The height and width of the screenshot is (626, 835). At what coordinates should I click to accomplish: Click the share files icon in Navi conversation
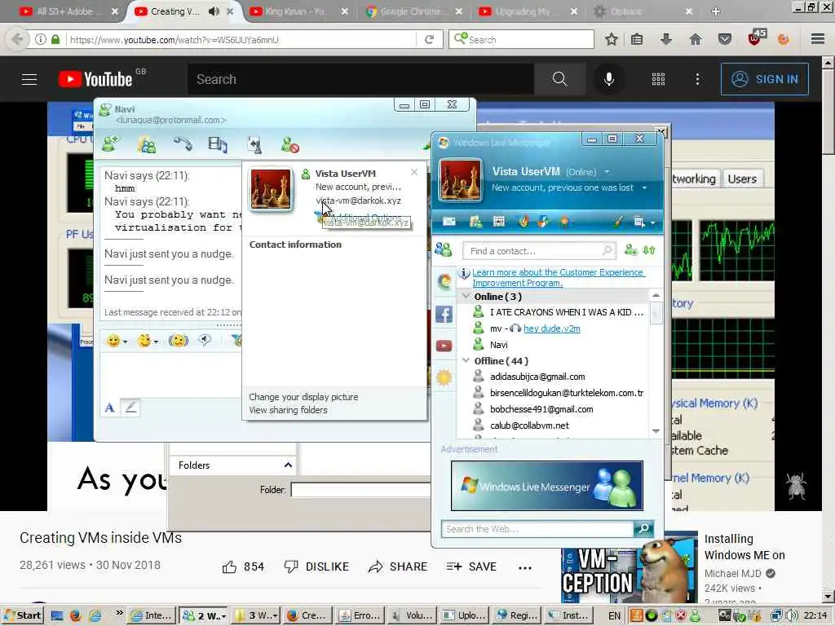click(147, 145)
